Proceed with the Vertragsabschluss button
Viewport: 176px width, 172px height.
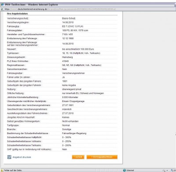(102, 157)
